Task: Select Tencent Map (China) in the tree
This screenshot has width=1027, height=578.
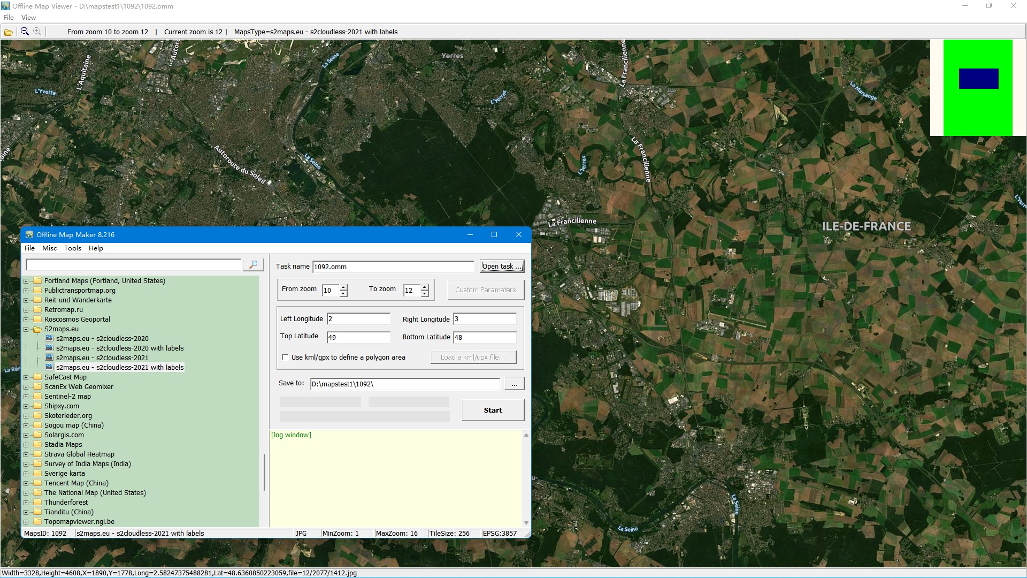Action: (76, 483)
